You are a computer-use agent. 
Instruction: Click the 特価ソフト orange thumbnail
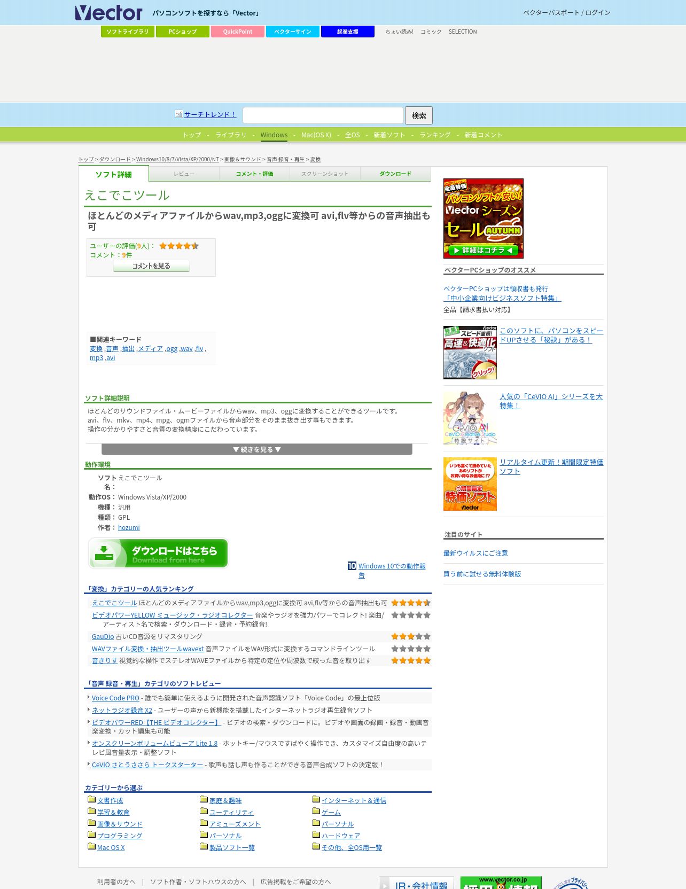[470, 484]
